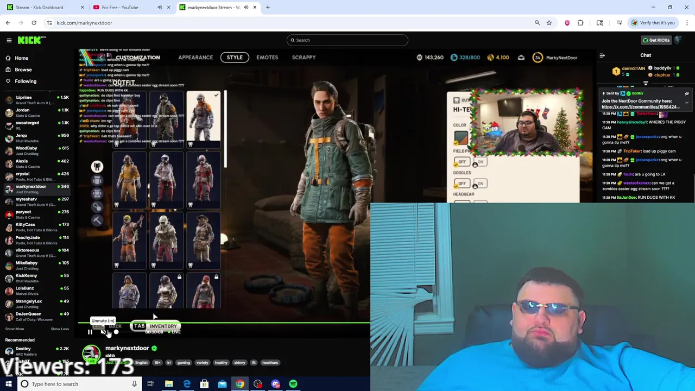This screenshot has width=695, height=391.
Task: Close the Kick Dashboard browser tab
Action: pos(83,8)
